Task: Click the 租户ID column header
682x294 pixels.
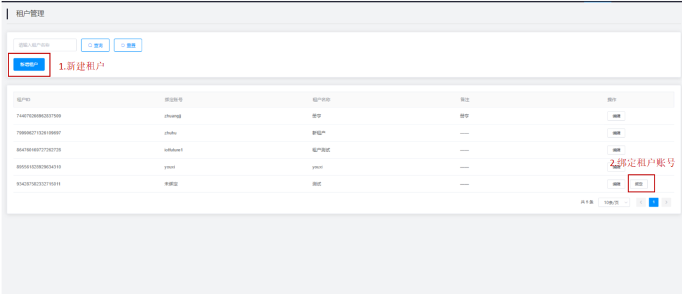Action: point(24,99)
